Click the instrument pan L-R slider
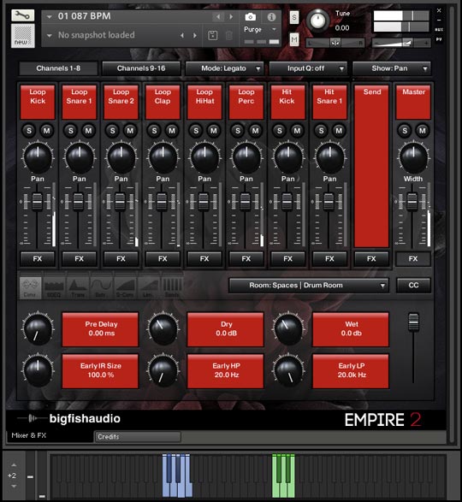This screenshot has height=502, width=462. (x=335, y=43)
